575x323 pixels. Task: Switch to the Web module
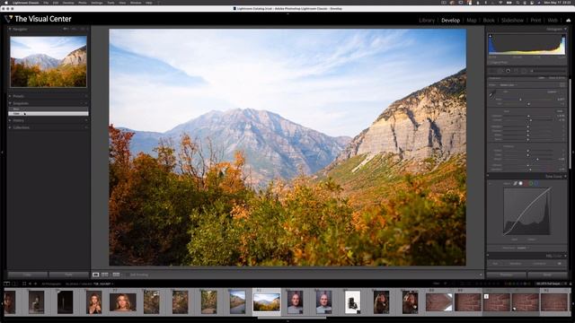pyautogui.click(x=553, y=20)
